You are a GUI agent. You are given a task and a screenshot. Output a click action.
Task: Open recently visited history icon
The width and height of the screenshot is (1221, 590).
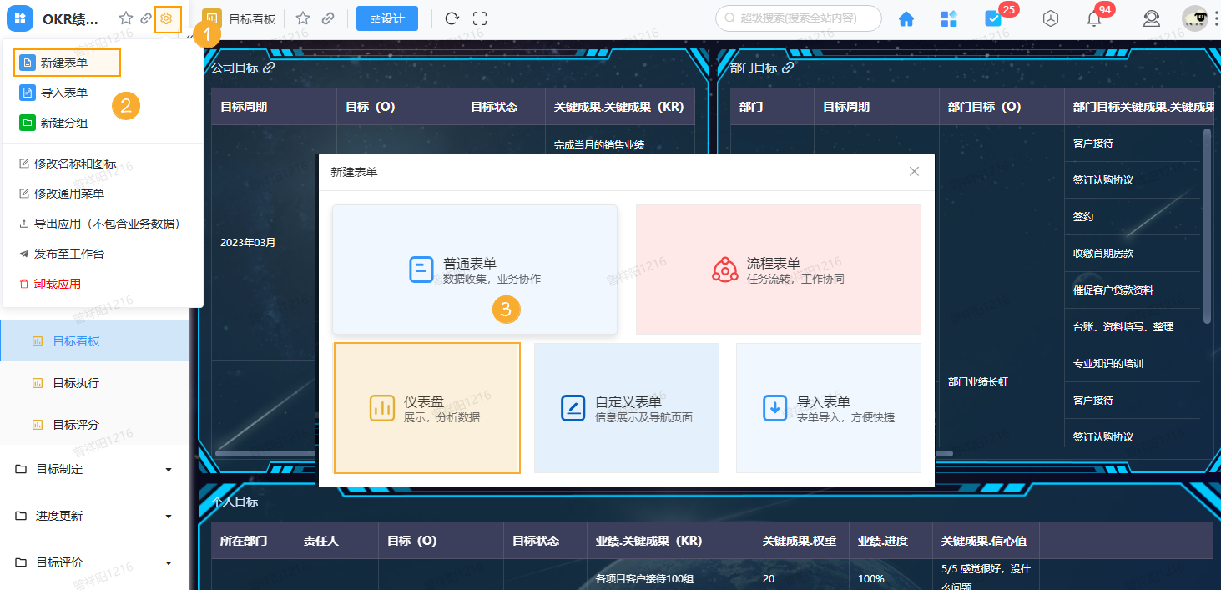coord(1051,17)
